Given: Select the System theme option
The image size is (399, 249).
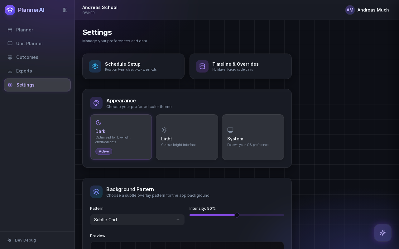Looking at the screenshot, I should point(253,137).
